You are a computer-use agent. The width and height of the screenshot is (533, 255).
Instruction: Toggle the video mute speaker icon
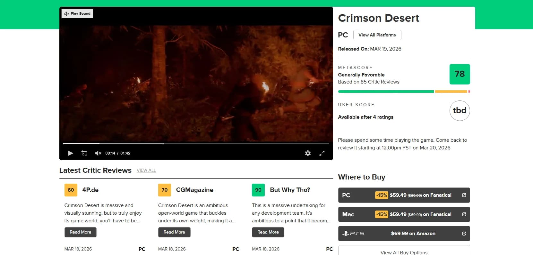98,153
